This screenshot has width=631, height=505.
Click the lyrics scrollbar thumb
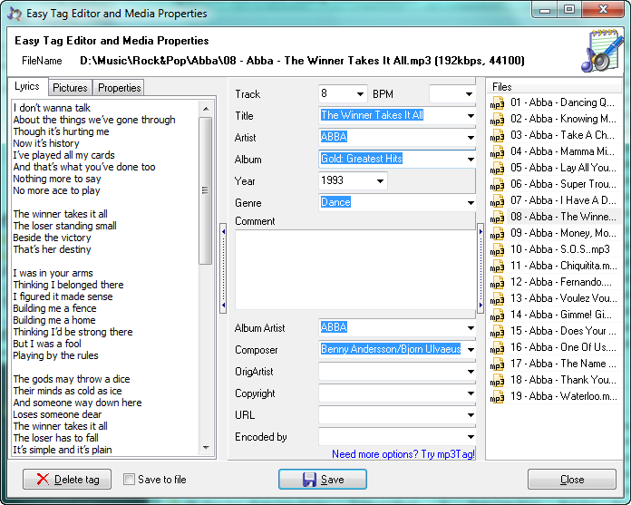[x=205, y=190]
